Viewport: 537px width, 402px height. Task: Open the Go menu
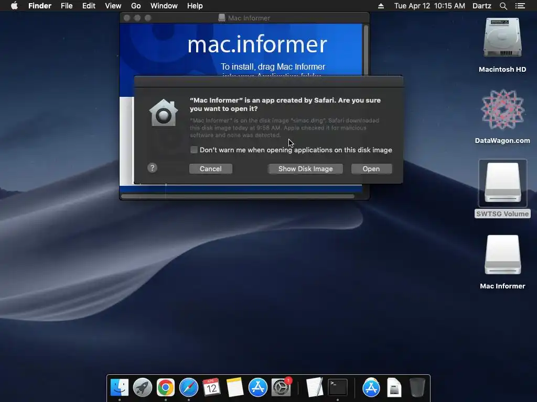pyautogui.click(x=136, y=6)
